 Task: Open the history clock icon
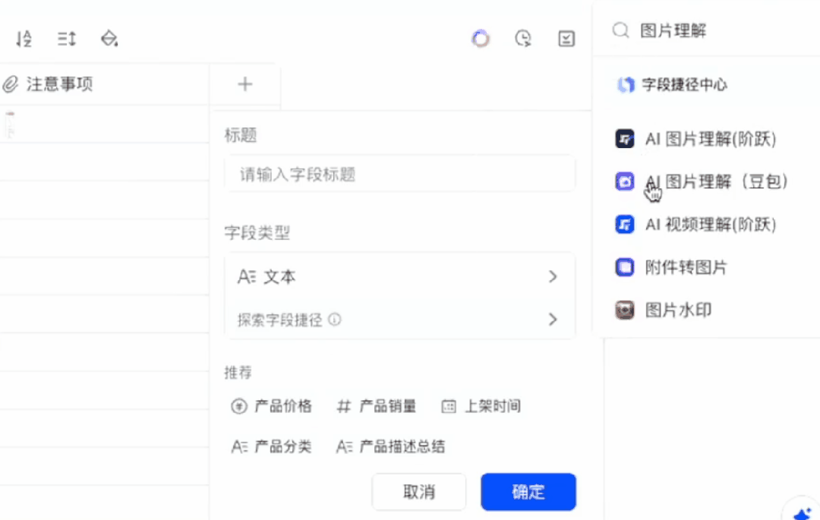[523, 39]
